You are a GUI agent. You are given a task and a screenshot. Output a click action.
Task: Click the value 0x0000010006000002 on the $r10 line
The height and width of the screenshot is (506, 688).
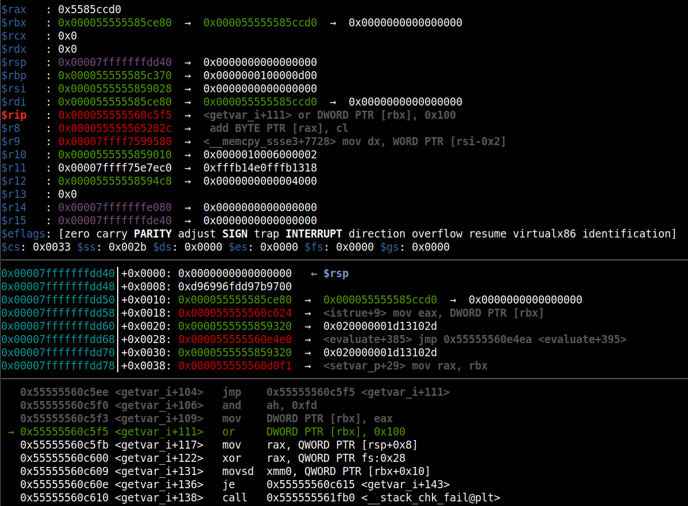(x=260, y=154)
